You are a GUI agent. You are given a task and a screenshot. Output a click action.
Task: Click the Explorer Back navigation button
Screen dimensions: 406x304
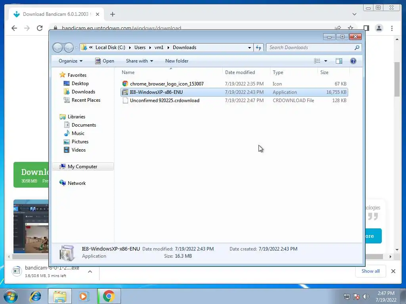57,47
